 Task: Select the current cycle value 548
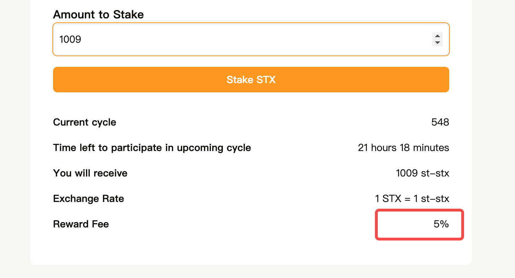pos(440,122)
